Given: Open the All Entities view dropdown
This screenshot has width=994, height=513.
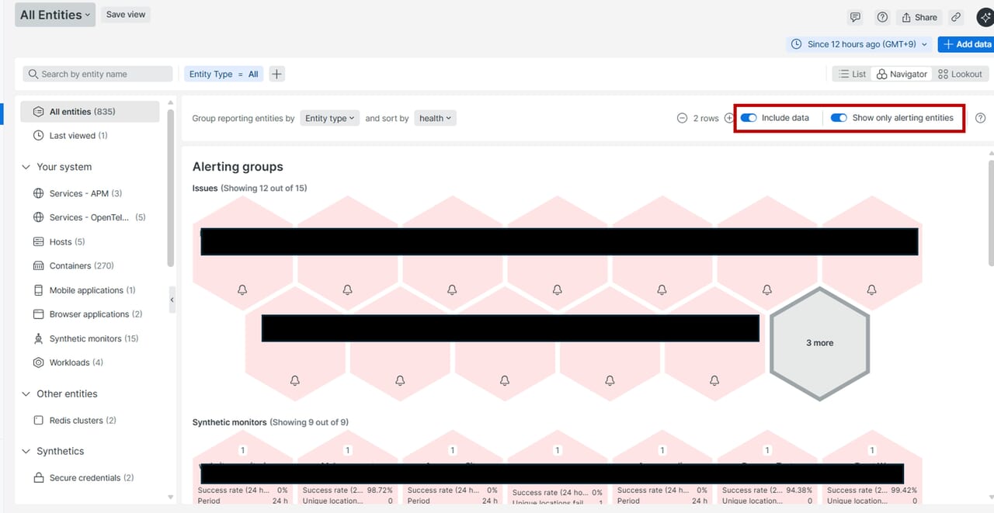Looking at the screenshot, I should pos(55,15).
